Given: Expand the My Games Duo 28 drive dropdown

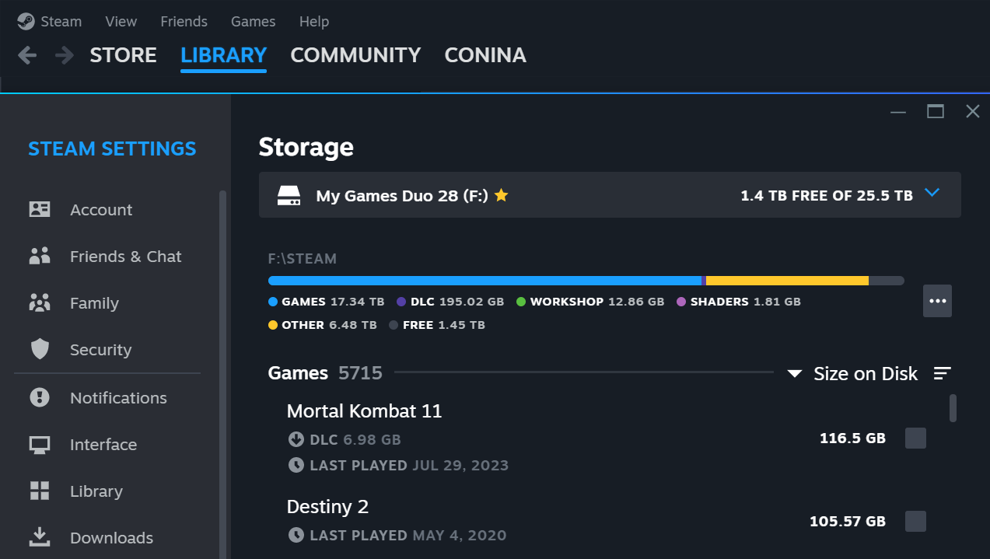Looking at the screenshot, I should [x=932, y=194].
